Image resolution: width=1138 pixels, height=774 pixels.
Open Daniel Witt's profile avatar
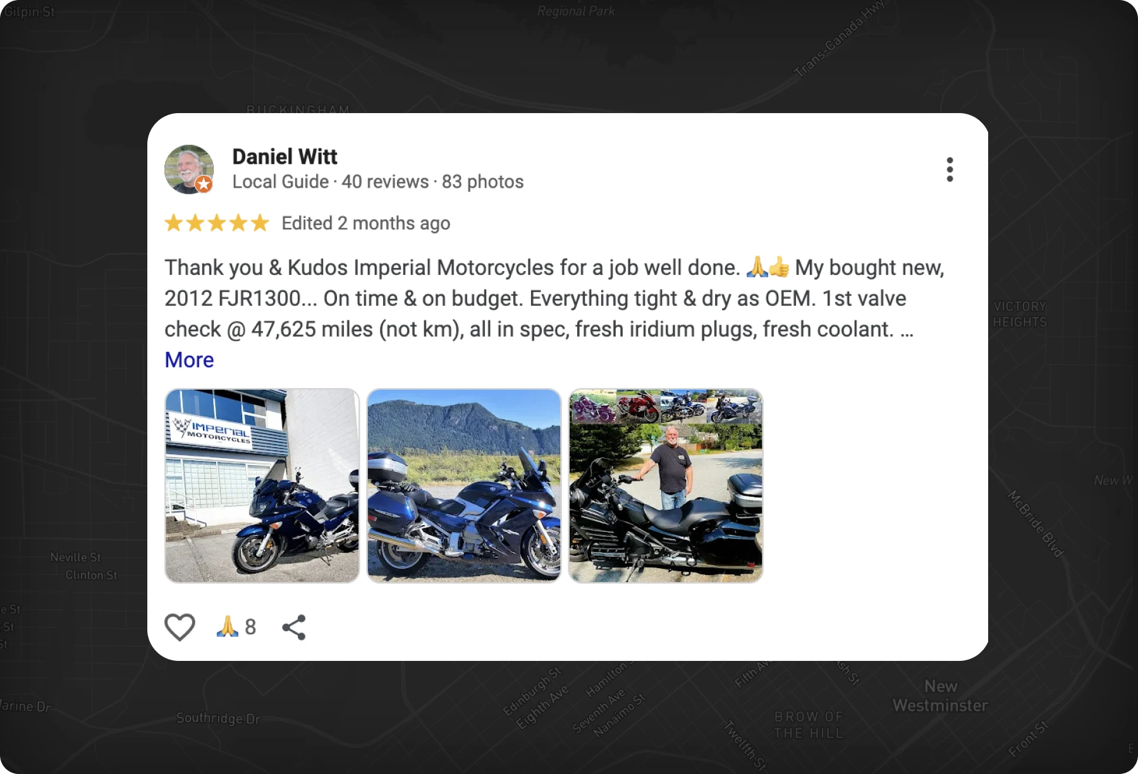(189, 169)
